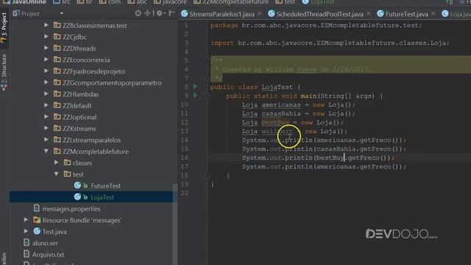Expand the ZZJoptional folder
This screenshot has height=265, width=471.
click(x=46, y=116)
